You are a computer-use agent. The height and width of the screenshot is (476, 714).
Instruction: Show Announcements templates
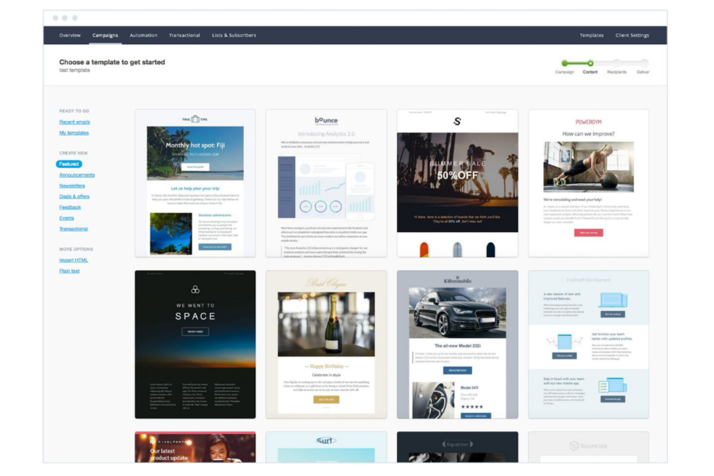(77, 175)
